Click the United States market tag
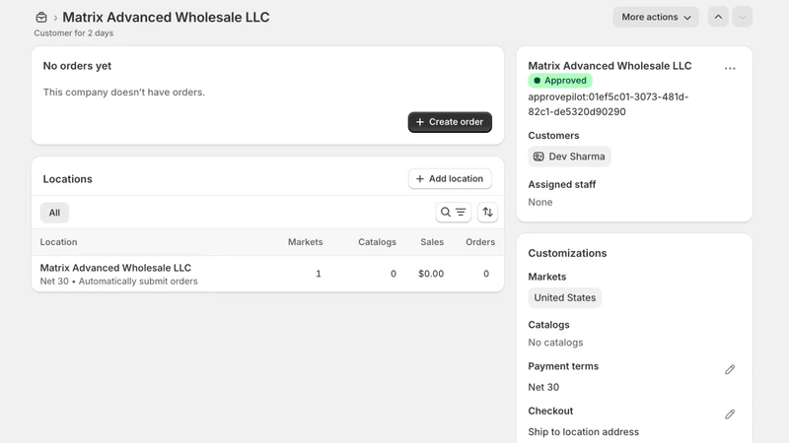This screenshot has width=789, height=443. (x=564, y=298)
